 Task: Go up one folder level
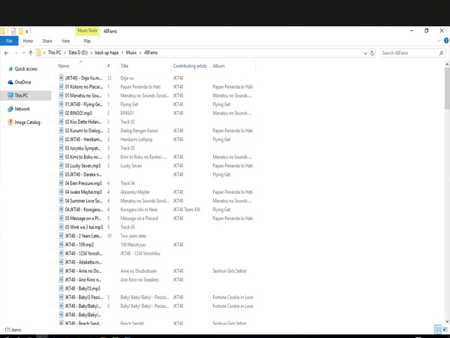tap(31, 53)
